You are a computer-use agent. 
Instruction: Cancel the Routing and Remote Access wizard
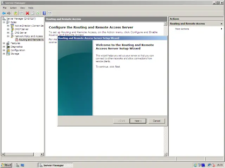coord(156,121)
